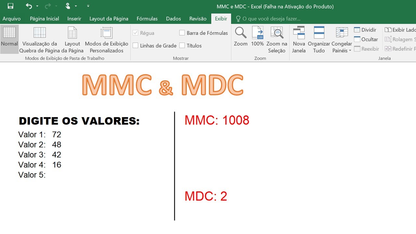Image resolution: width=416 pixels, height=234 pixels.
Task: Click the Undo arrow icon
Action: tap(29, 6)
